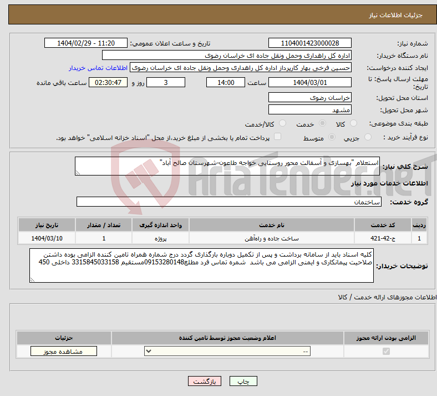This screenshot has height=396, width=437.
Task: Click the service code cell ج-42-421
Action: click(383, 238)
